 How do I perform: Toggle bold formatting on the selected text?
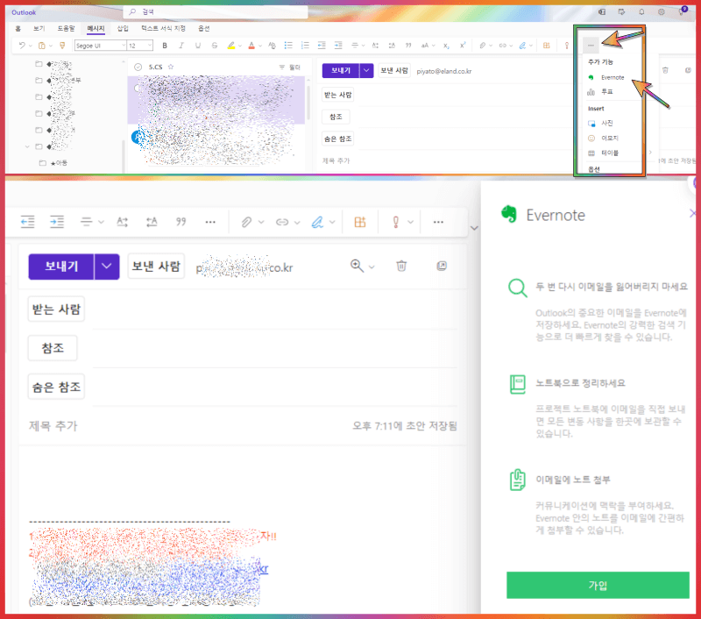165,45
